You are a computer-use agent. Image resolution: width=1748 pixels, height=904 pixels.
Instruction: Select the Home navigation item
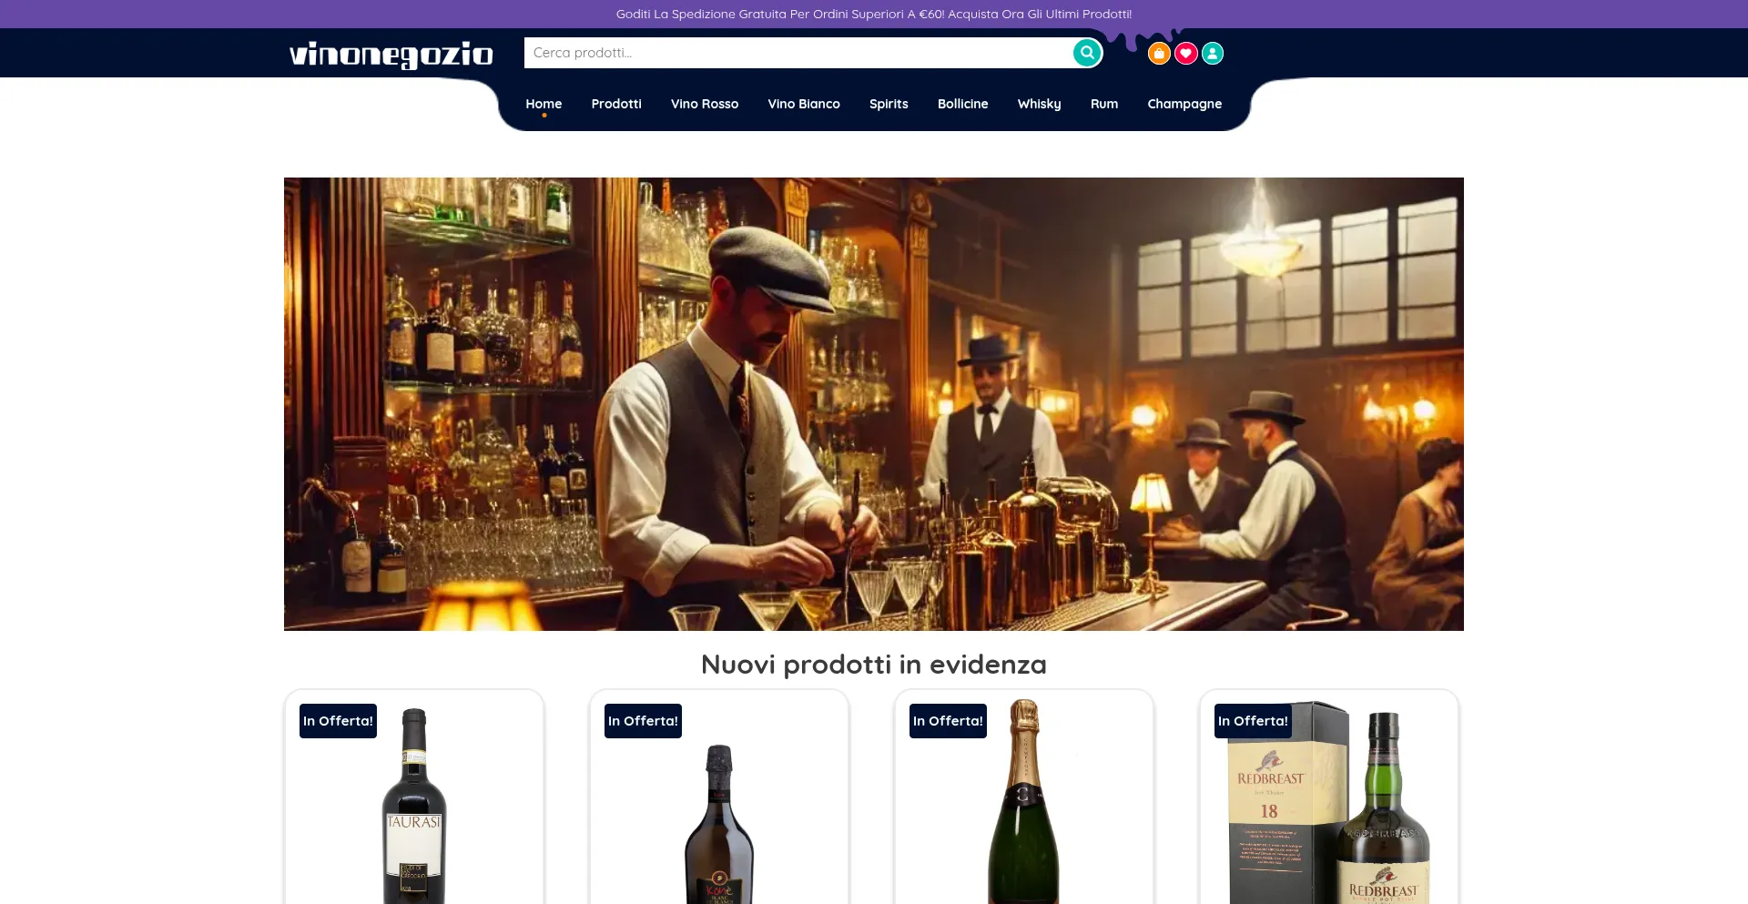click(544, 103)
